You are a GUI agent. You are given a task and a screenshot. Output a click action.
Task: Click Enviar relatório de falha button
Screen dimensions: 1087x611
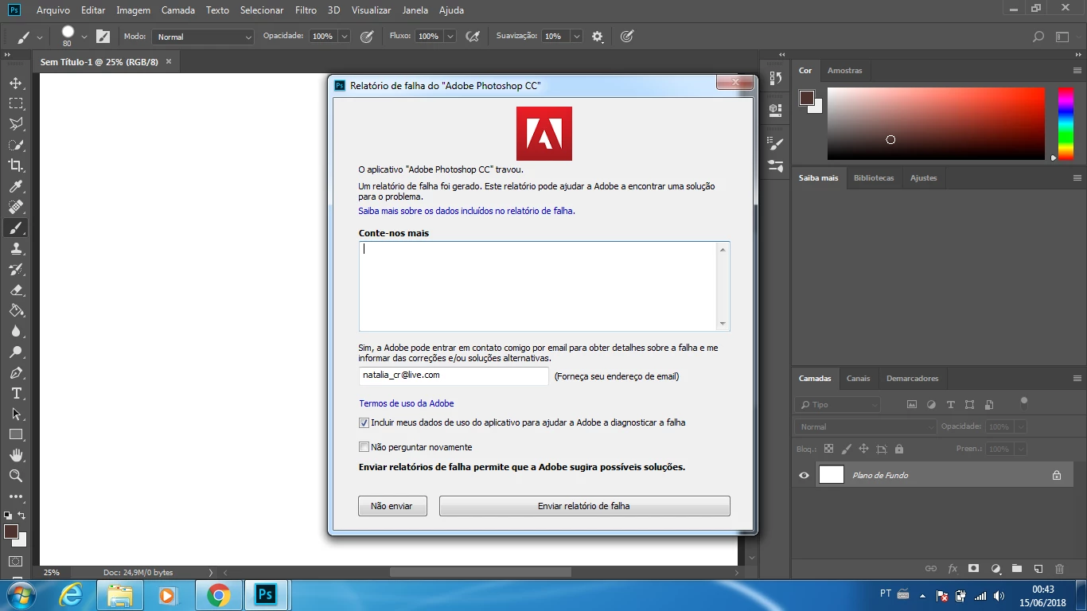click(584, 506)
